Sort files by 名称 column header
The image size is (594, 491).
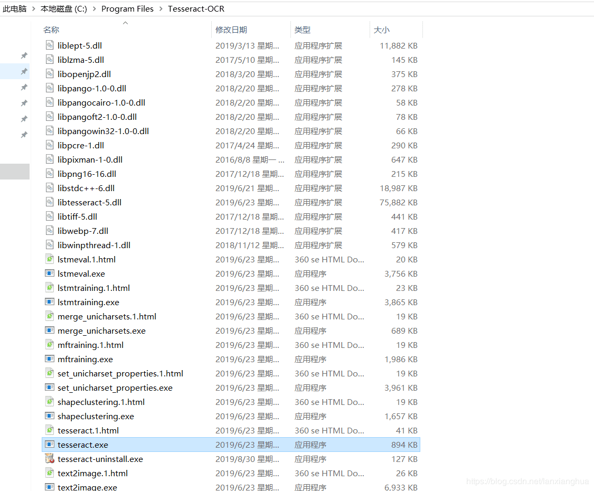[x=51, y=30]
